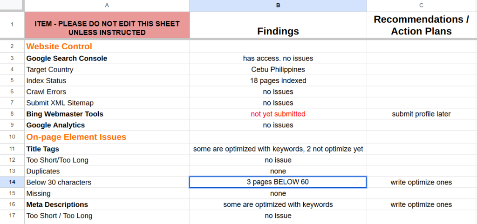Select the column A header
Screen dimensions: 477x224
pos(107,6)
